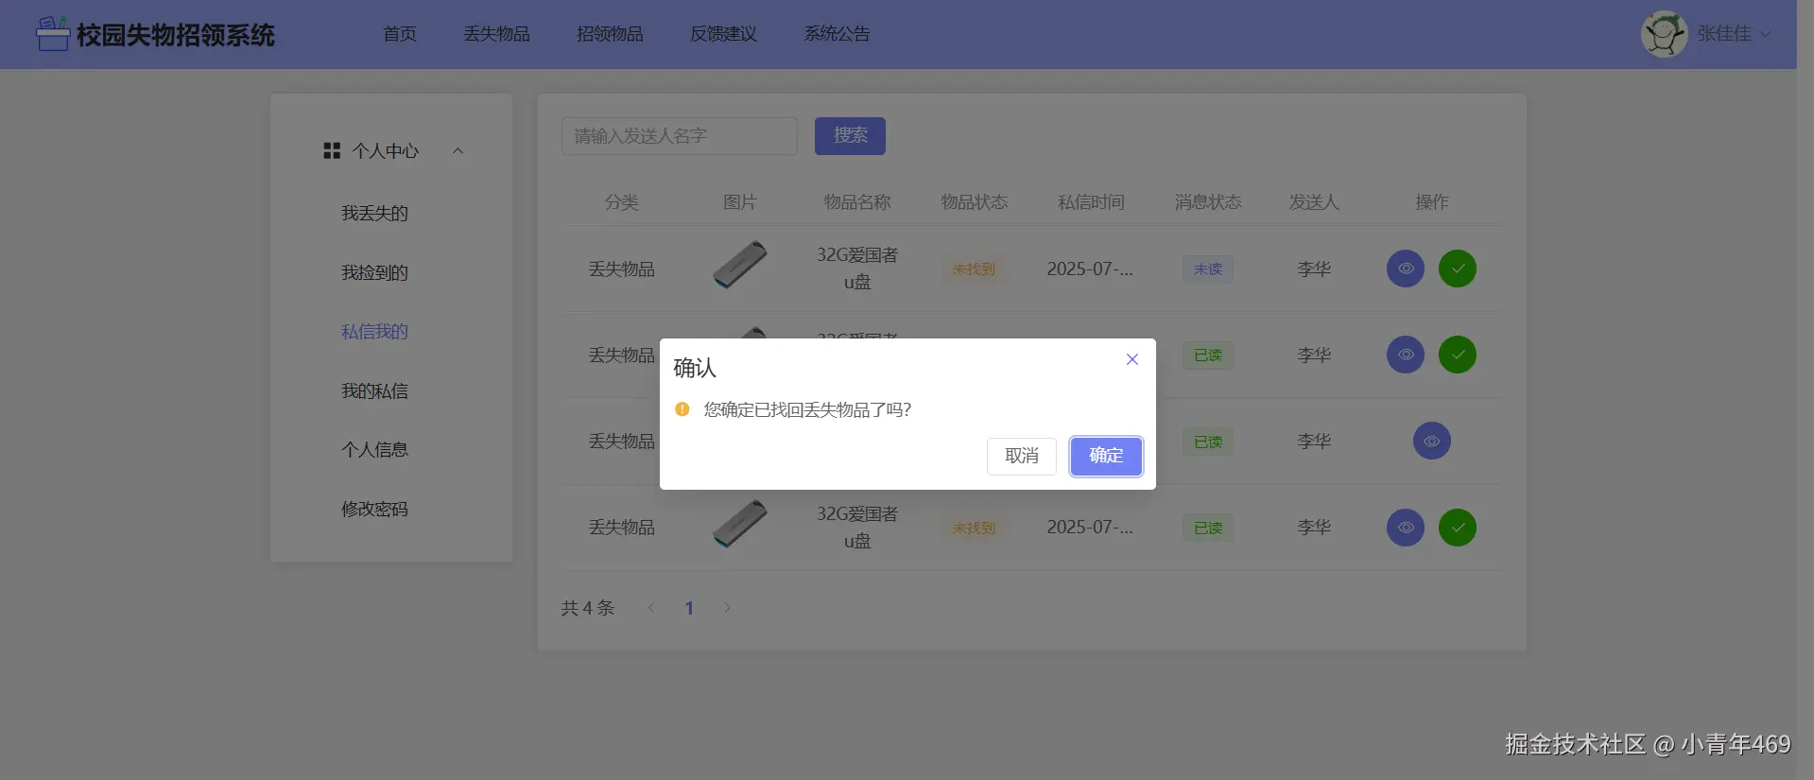The width and height of the screenshot is (1814, 780).
Task: Go to the previous page with the left arrow
Action: coord(651,608)
